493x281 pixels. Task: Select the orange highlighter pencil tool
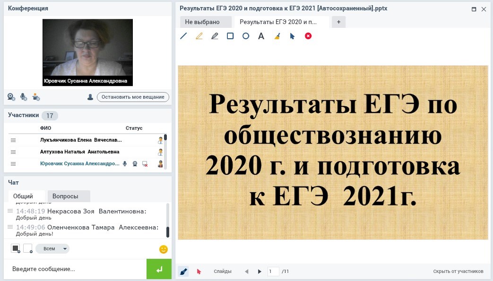tap(199, 36)
